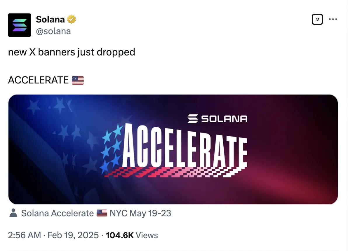Screen dimensions: 348x251
Task: Click the gold verified badge
Action: click(x=72, y=20)
